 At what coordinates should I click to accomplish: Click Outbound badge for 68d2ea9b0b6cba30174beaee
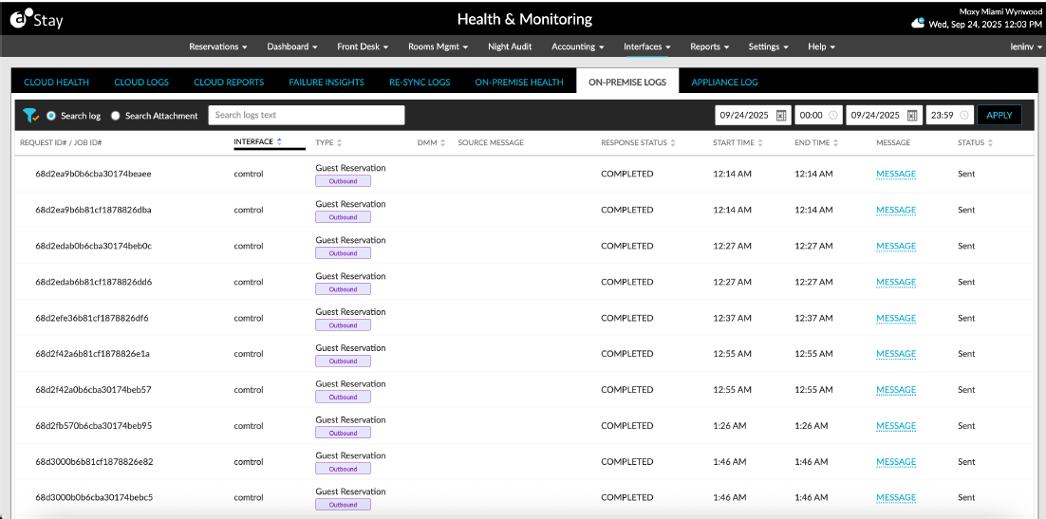point(343,181)
